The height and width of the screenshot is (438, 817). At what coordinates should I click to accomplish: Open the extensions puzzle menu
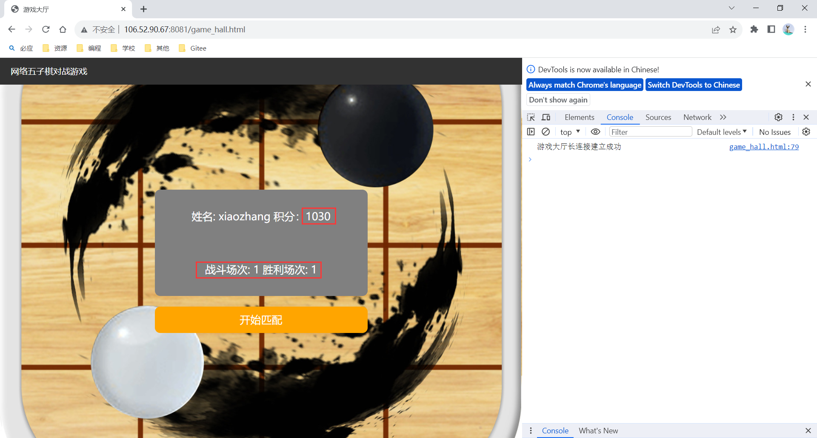coord(754,29)
